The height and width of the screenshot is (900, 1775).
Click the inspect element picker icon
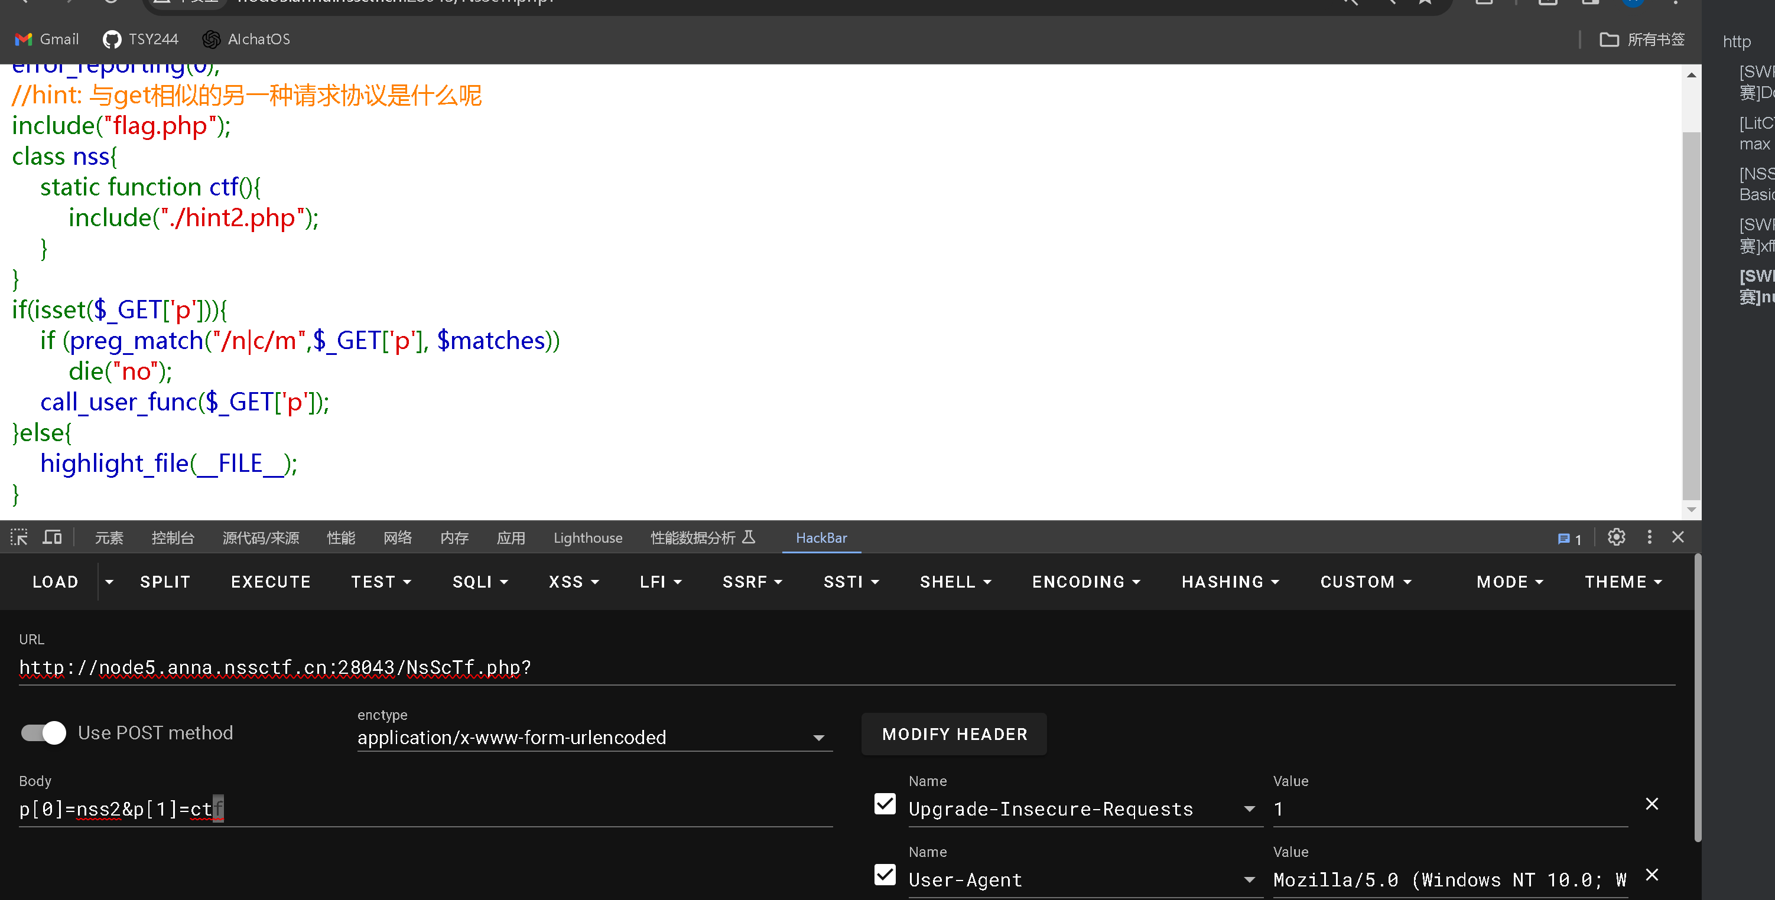(x=19, y=537)
